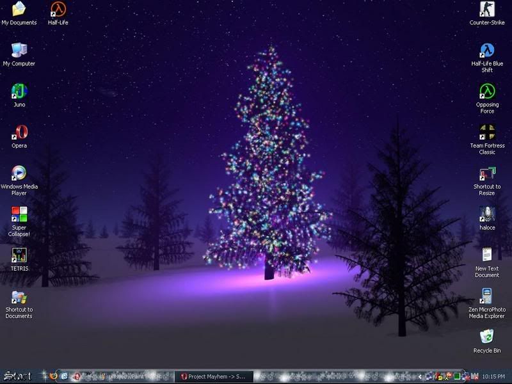The image size is (512, 384).
Task: Select the Opera browser desktop icon
Action: (19, 132)
